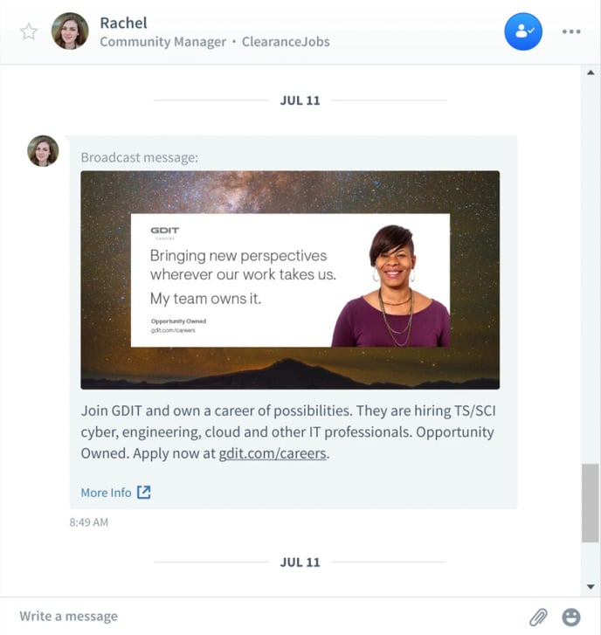Screen dimensions: 601x635
Task: Click the paperclip attach file icon
Action: click(538, 617)
